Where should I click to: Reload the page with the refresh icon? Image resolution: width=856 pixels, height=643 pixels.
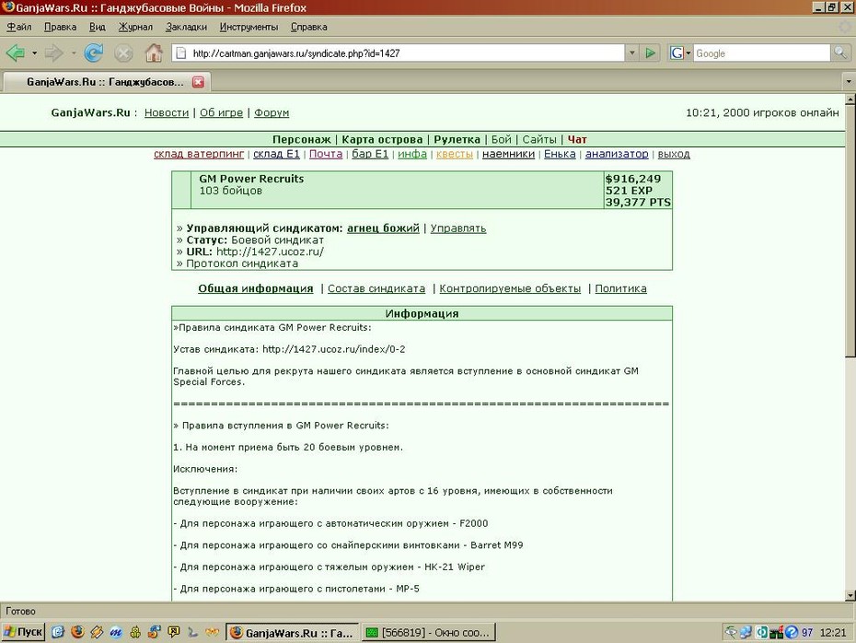point(94,53)
